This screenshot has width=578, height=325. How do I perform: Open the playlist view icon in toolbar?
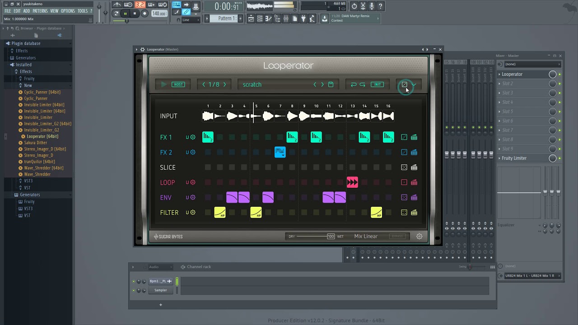tap(251, 19)
